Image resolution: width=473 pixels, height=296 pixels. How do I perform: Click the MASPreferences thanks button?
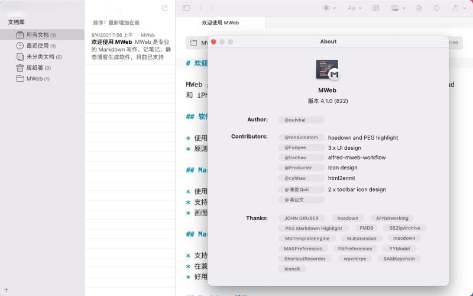303,249
